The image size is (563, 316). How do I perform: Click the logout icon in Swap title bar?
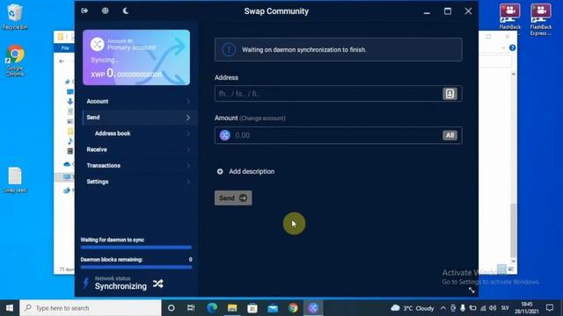tap(84, 11)
